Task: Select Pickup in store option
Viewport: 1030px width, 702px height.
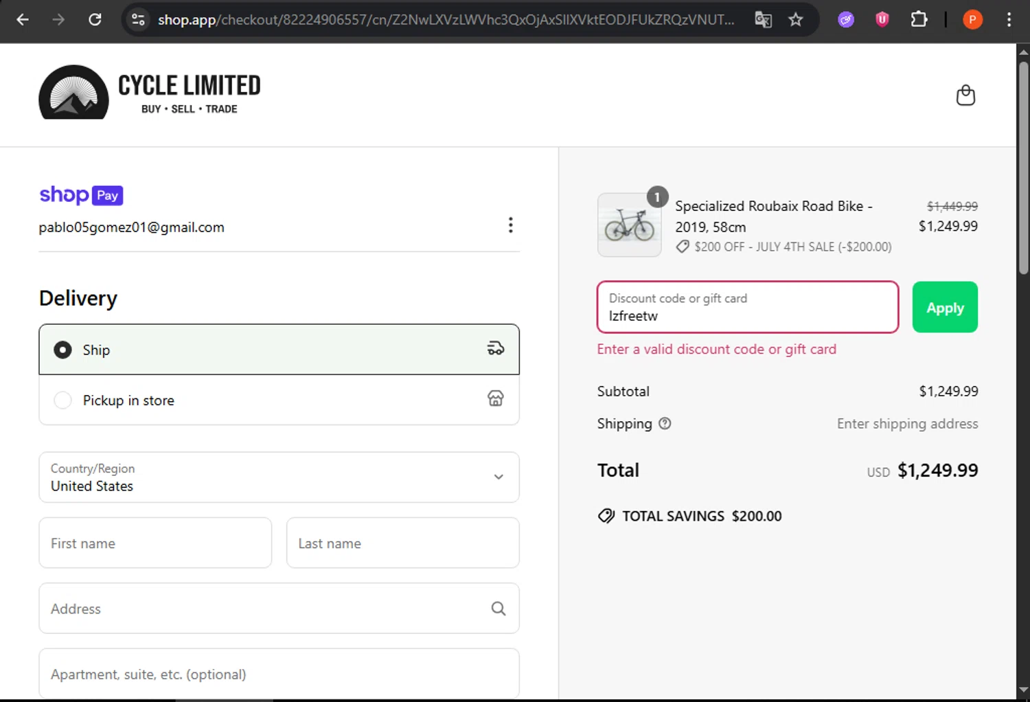Action: (279, 400)
